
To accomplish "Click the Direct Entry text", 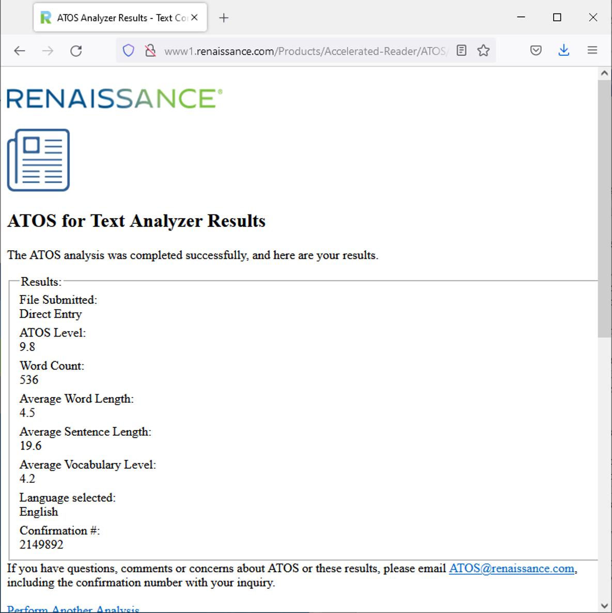I will (51, 314).
